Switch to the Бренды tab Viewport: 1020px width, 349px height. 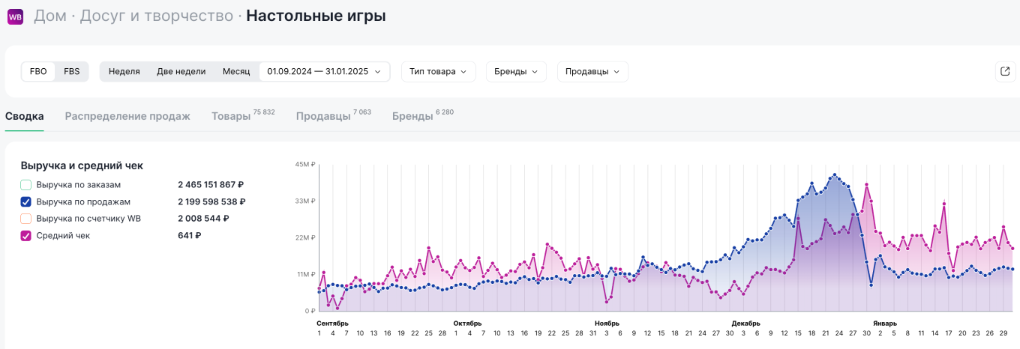tap(412, 117)
